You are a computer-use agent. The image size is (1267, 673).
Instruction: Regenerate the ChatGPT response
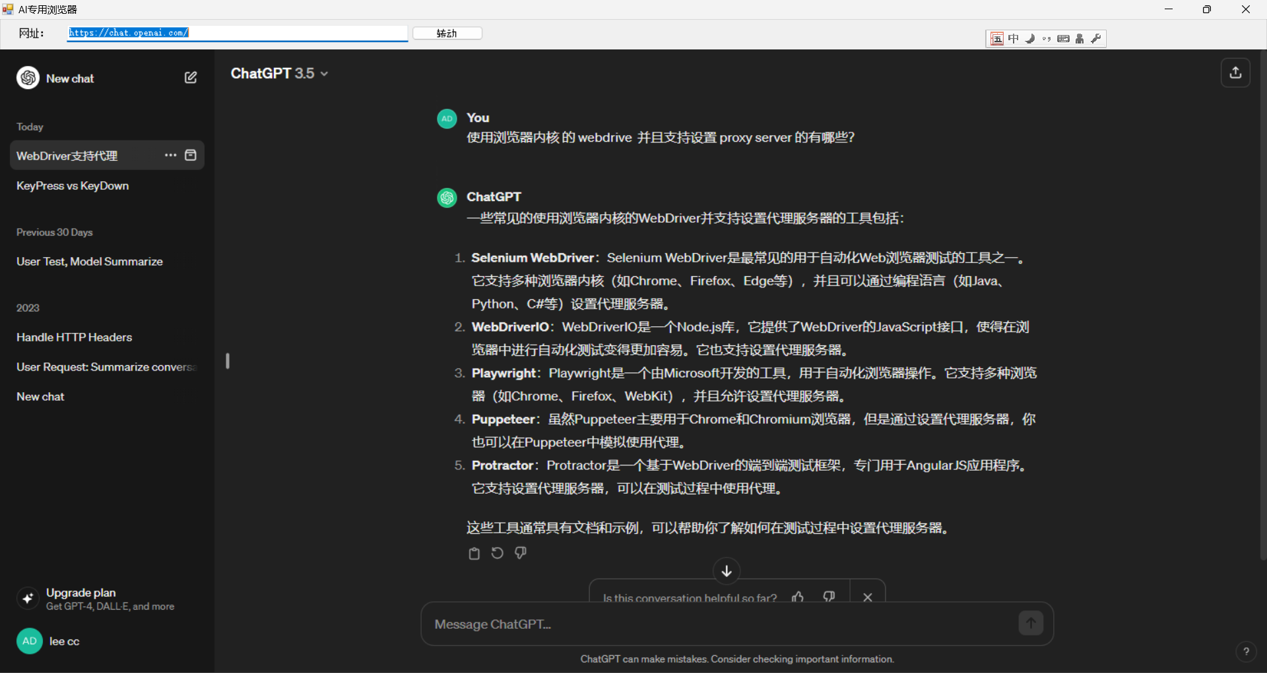coord(498,554)
